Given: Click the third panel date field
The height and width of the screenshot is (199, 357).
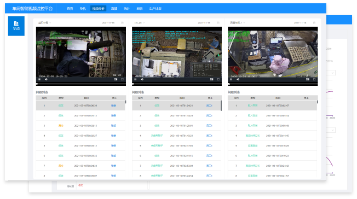Looking at the screenshot, I should click(x=300, y=23).
